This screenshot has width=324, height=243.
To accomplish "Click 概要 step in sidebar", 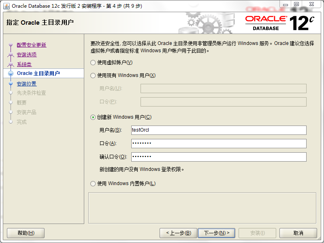I will pos(22,103).
